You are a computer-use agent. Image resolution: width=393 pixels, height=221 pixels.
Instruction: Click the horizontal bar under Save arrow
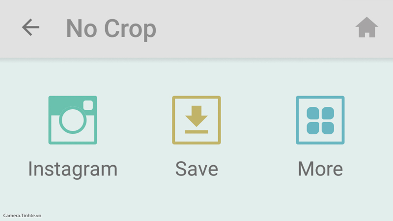pos(196,132)
